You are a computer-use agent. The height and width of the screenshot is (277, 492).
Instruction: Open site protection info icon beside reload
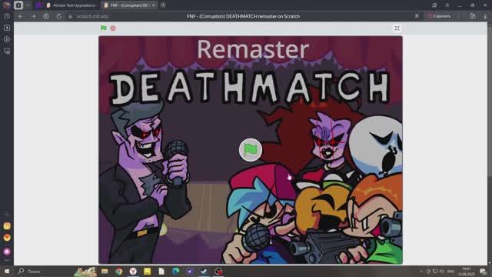(46, 16)
